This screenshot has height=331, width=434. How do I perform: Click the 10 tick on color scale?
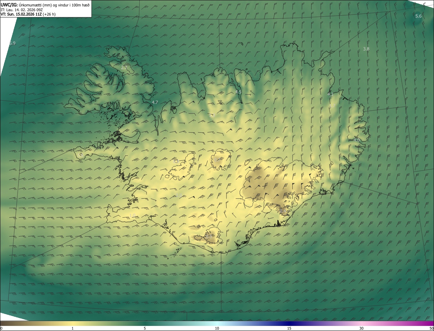point(217,328)
